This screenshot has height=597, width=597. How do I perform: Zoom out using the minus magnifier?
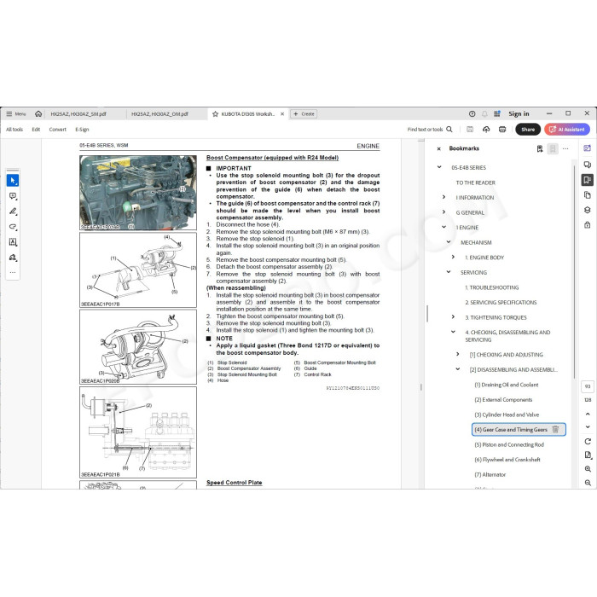pyautogui.click(x=588, y=483)
